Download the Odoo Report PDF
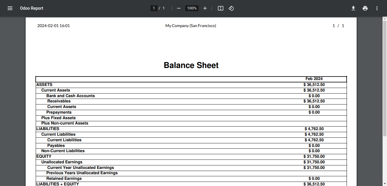The height and width of the screenshot is (186, 387). pos(353,8)
